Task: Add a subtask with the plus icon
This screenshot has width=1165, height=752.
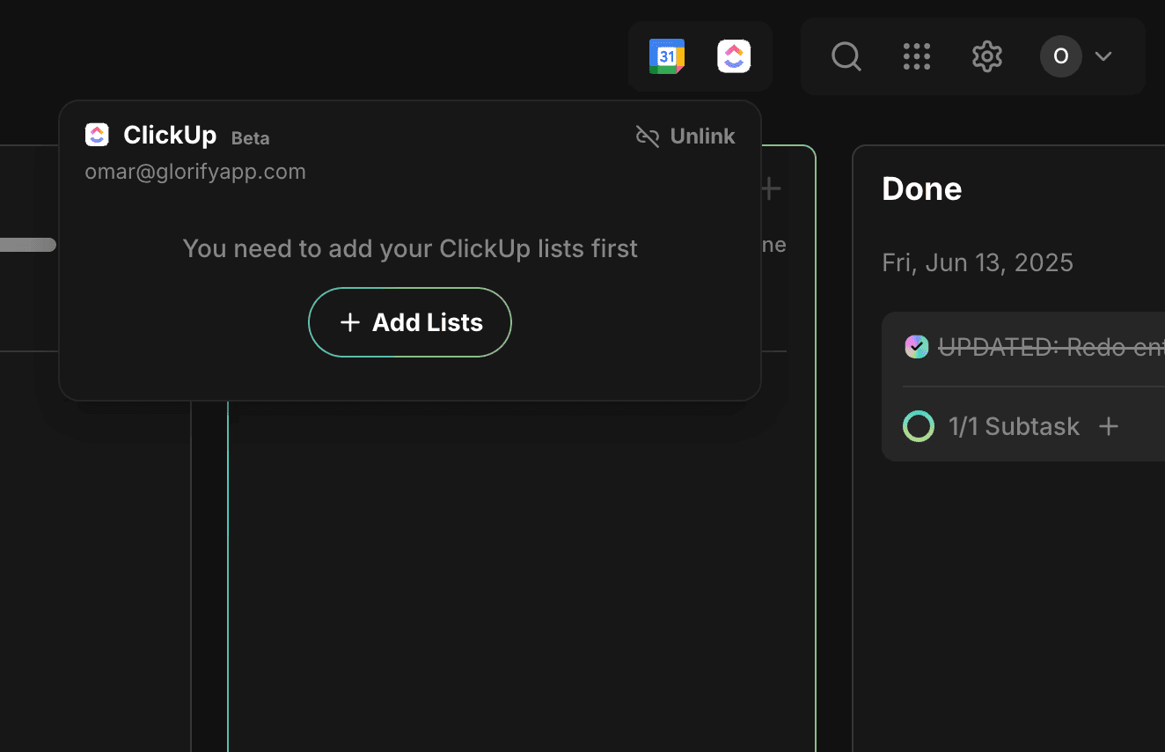Action: tap(1109, 426)
